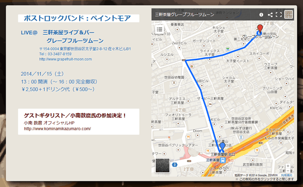Viewport: 303px width, 187px height.
Task: Click the 世田谷パブリックシアター marker
Action: [178, 150]
